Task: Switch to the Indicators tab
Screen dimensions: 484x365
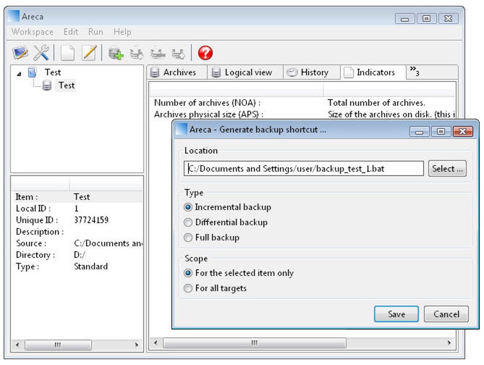Action: (373, 72)
